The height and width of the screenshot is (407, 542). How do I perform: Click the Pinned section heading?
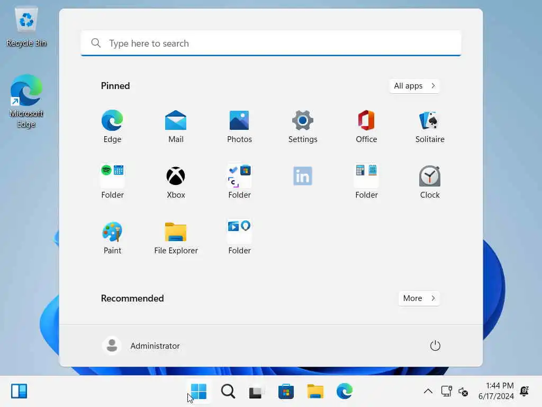click(x=115, y=86)
